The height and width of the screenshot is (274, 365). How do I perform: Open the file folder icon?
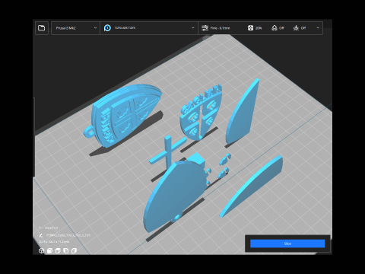click(42, 28)
